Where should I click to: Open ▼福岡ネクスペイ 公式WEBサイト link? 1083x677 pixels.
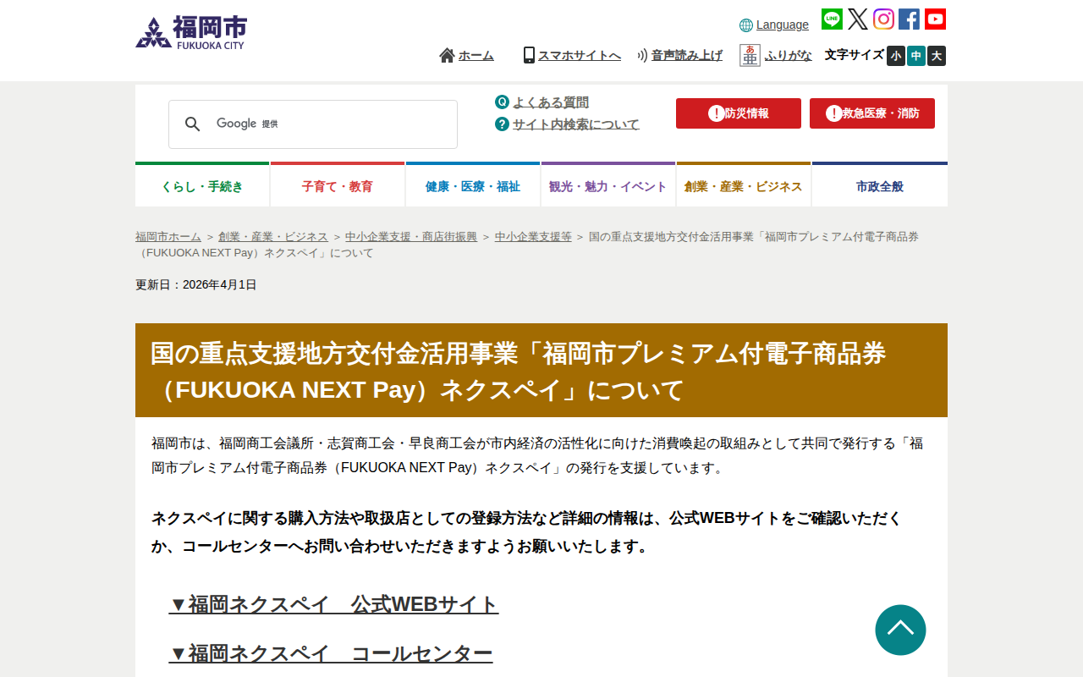pos(333,604)
